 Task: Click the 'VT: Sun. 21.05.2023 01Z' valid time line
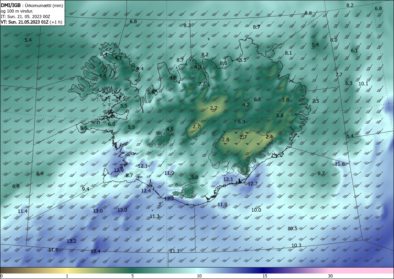tap(25, 22)
